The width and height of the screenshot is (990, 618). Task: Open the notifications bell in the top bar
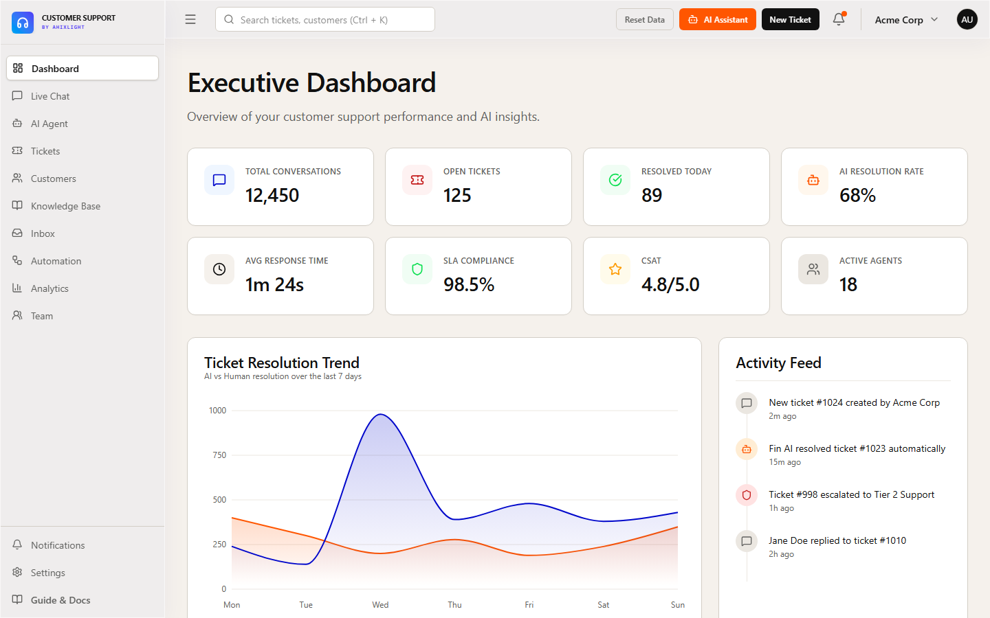[x=839, y=19]
